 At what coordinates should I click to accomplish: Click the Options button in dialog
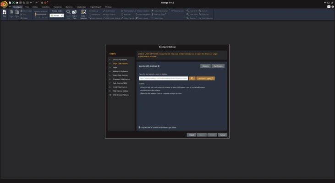(x=205, y=66)
